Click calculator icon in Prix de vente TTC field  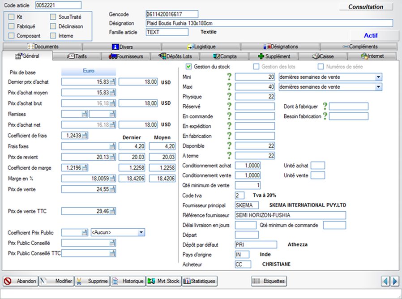(x=112, y=211)
